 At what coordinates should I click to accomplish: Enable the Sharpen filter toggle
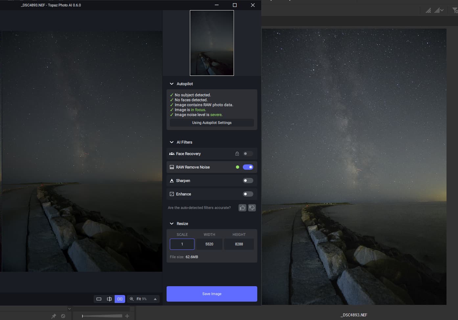pos(248,181)
